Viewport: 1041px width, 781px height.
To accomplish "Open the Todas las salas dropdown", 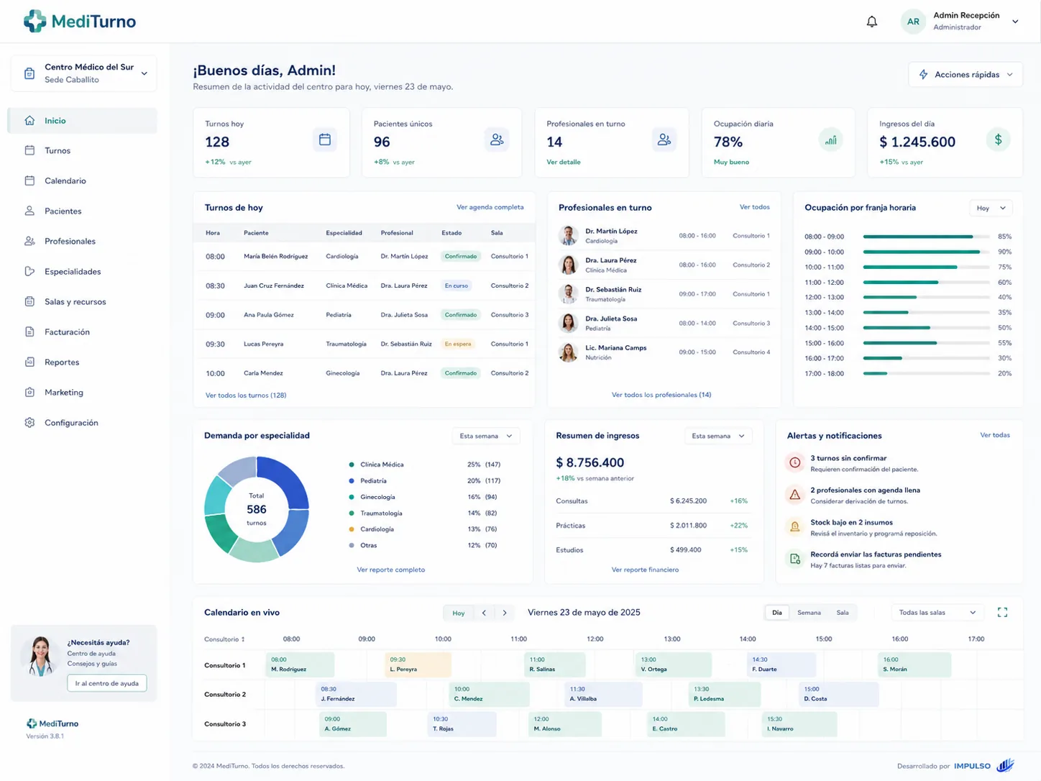I will pyautogui.click(x=937, y=613).
